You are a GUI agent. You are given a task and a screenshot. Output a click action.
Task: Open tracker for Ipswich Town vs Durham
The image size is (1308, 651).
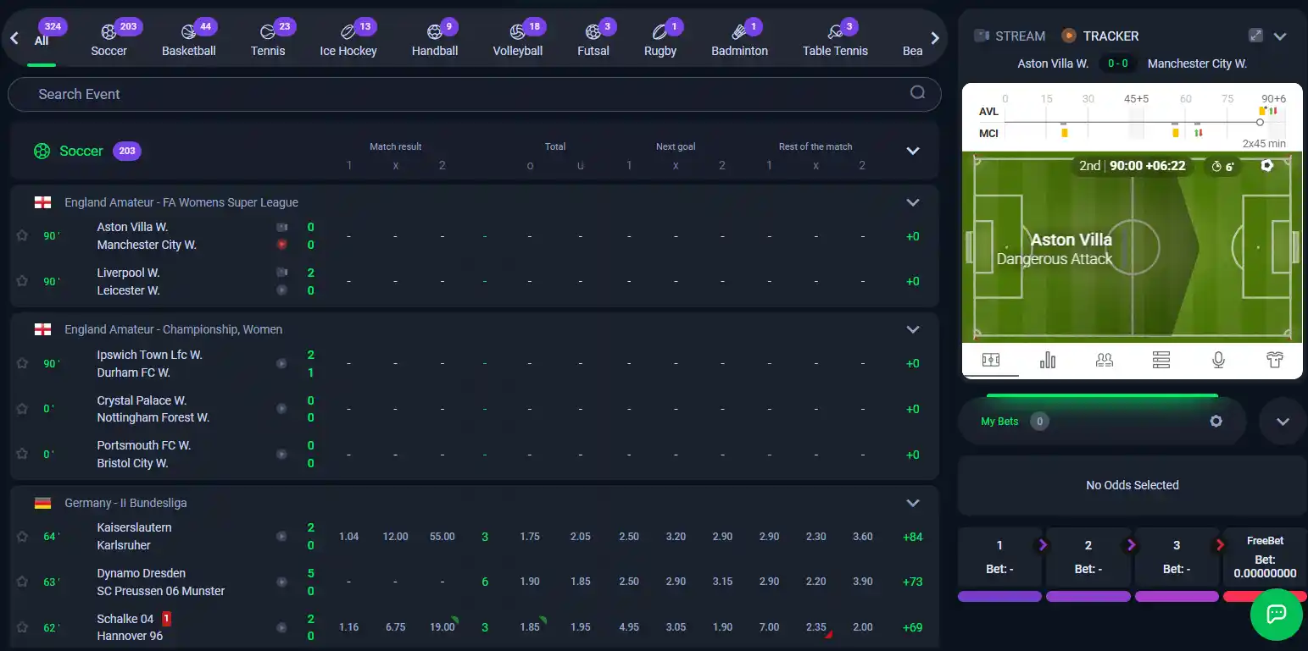[281, 363]
